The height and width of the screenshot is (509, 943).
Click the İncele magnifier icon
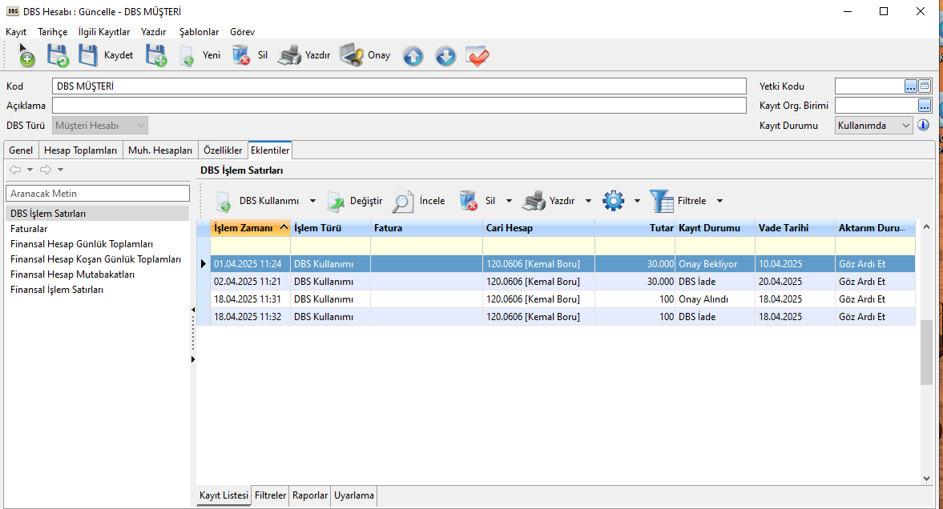pos(402,202)
